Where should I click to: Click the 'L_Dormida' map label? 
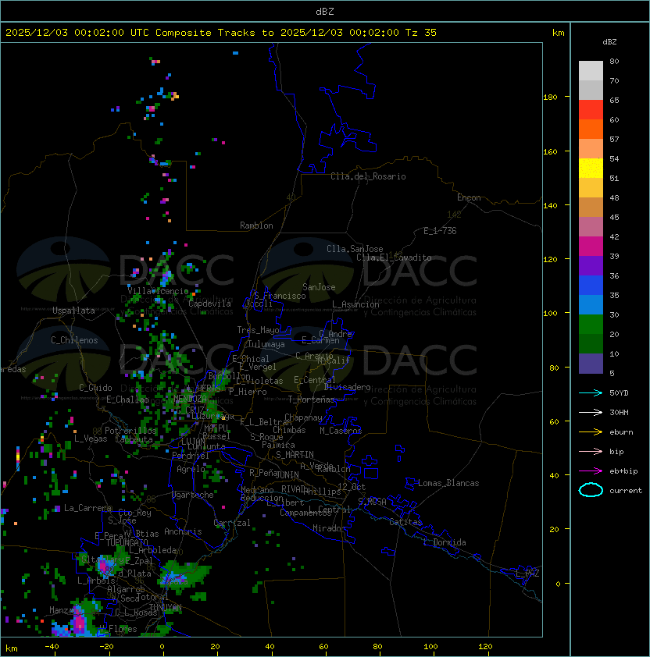[445, 542]
